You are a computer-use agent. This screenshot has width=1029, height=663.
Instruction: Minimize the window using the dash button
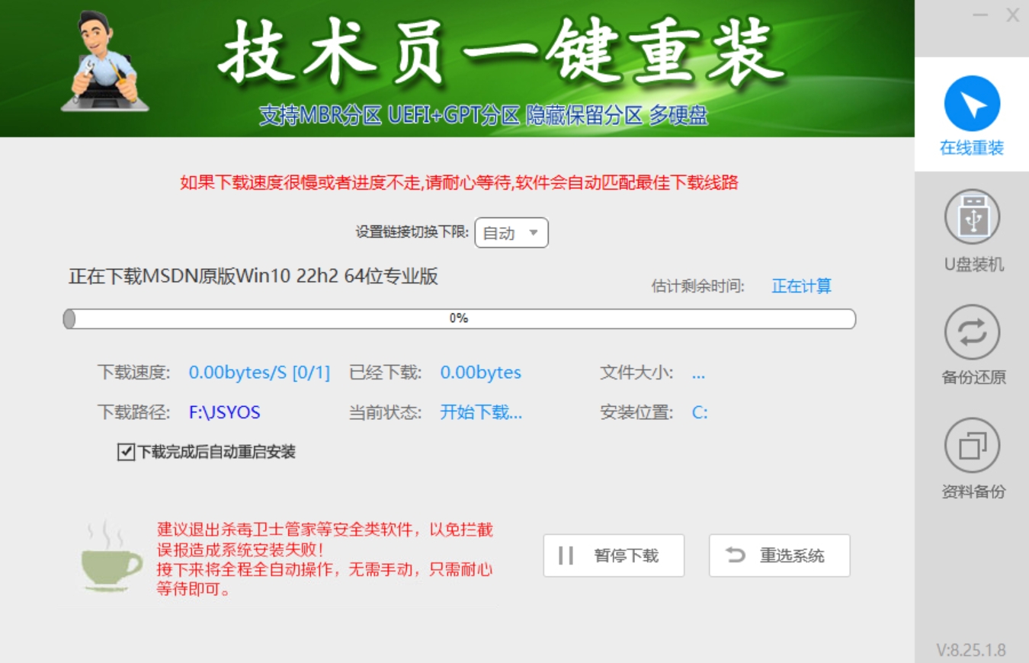(979, 15)
